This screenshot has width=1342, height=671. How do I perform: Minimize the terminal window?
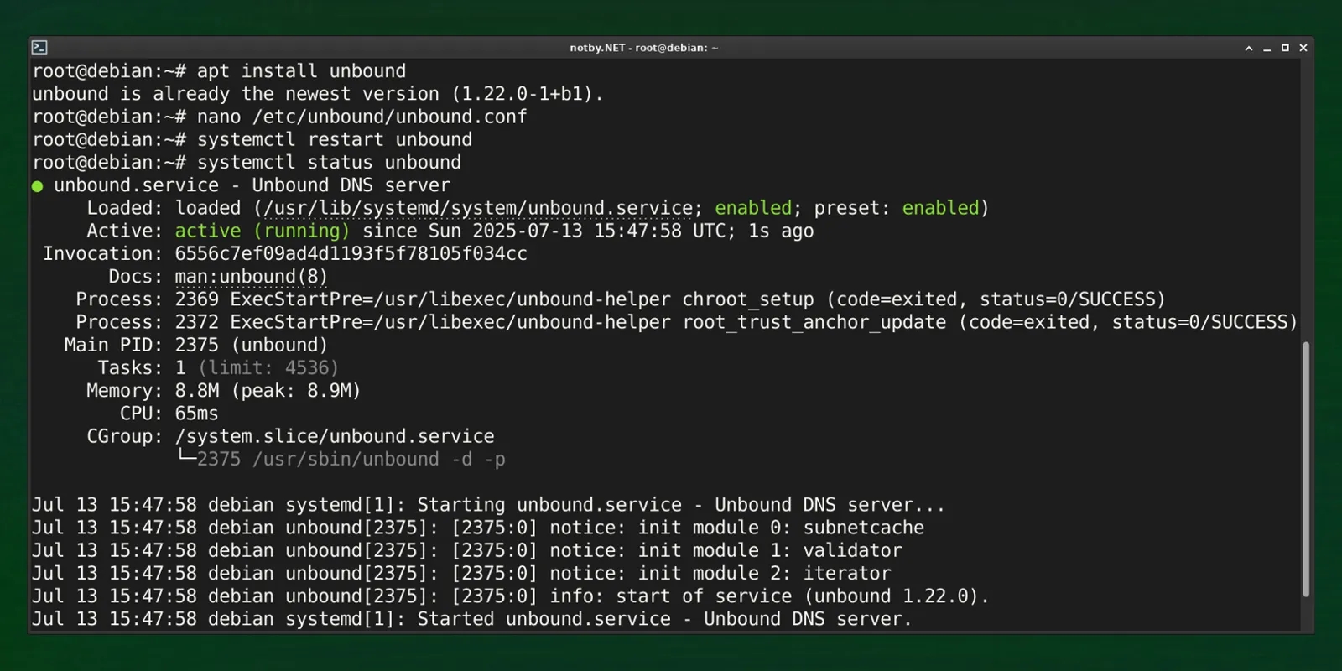point(1267,49)
